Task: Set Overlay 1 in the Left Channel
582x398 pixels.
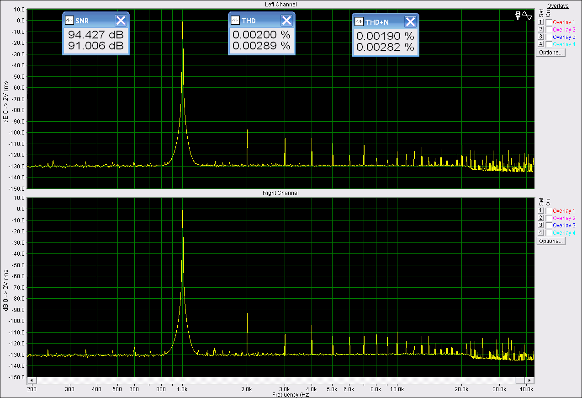Action: (541, 22)
